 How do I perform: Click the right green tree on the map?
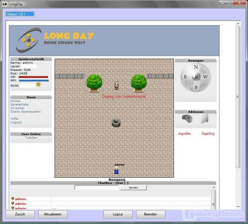click(x=139, y=83)
